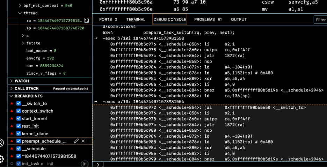Click the red triangle icon next to __switch_to
The width and height of the screenshot is (327, 167).
pyautogui.click(x=12, y=103)
